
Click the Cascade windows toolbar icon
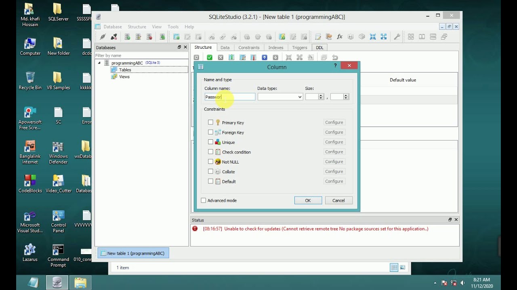click(444, 37)
